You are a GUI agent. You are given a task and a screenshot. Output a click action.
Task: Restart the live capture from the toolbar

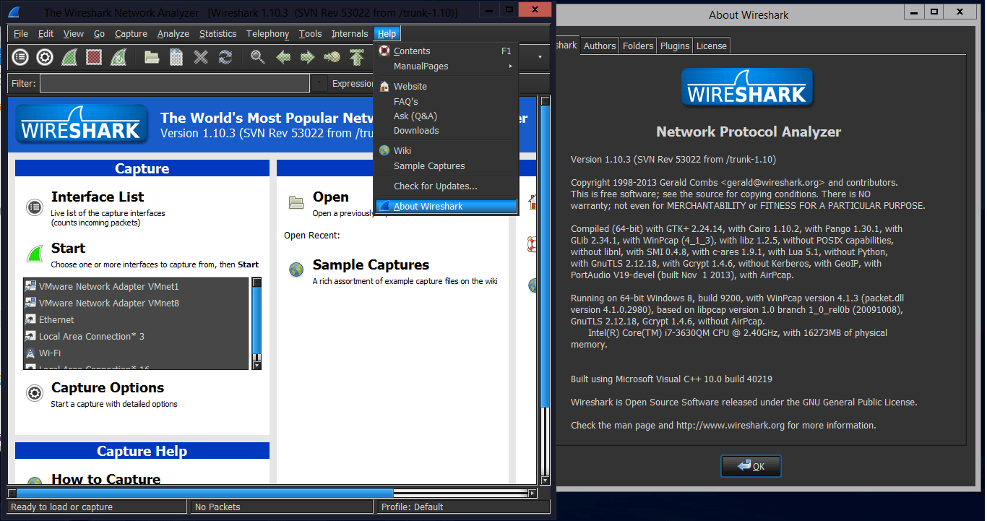pyautogui.click(x=118, y=57)
